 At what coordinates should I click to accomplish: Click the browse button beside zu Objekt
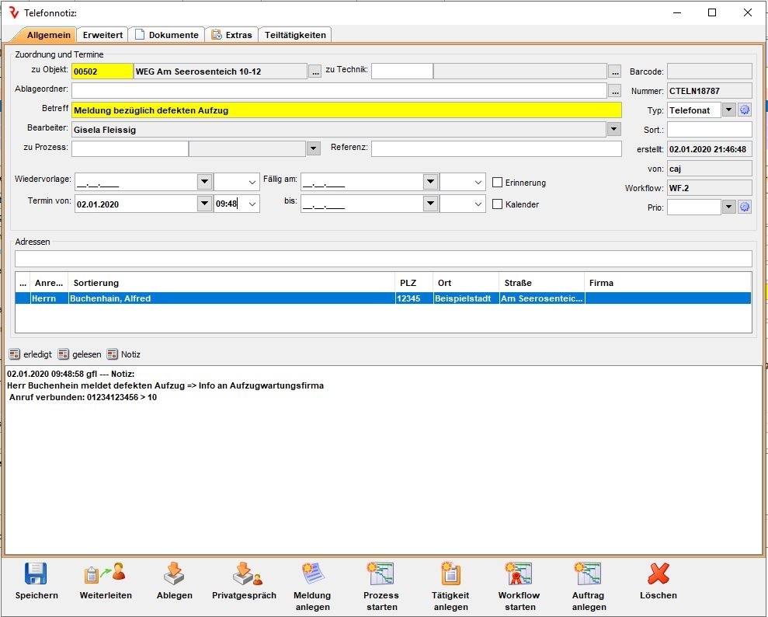315,71
